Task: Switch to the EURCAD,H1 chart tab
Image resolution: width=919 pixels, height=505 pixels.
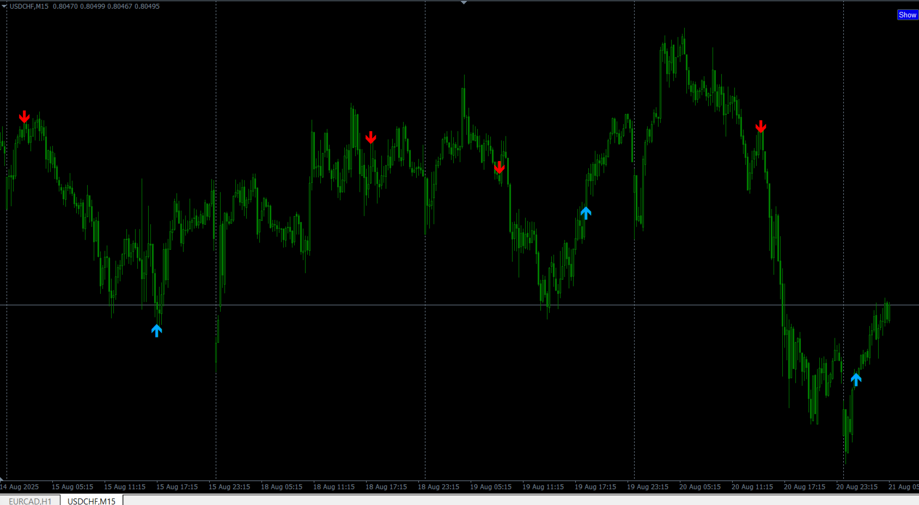Action: point(30,501)
